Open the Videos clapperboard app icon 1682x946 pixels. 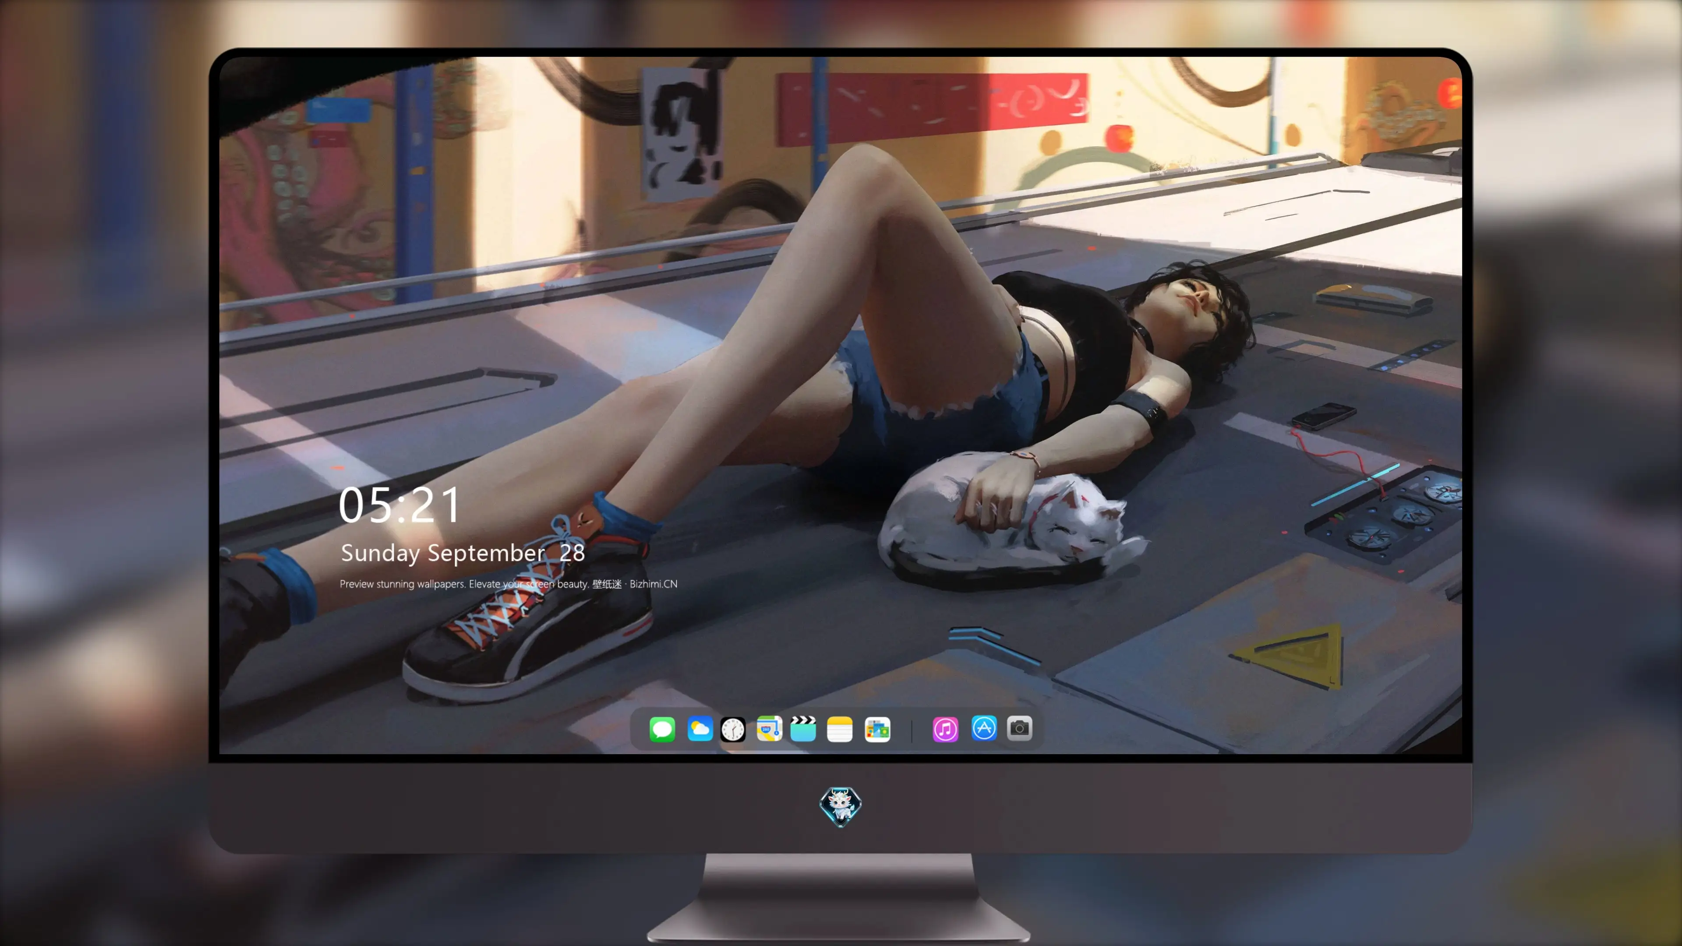coord(803,729)
